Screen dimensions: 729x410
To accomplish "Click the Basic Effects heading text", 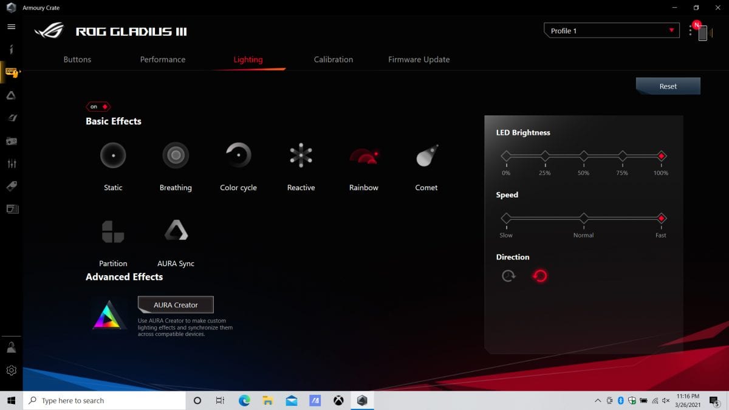I will coord(114,121).
